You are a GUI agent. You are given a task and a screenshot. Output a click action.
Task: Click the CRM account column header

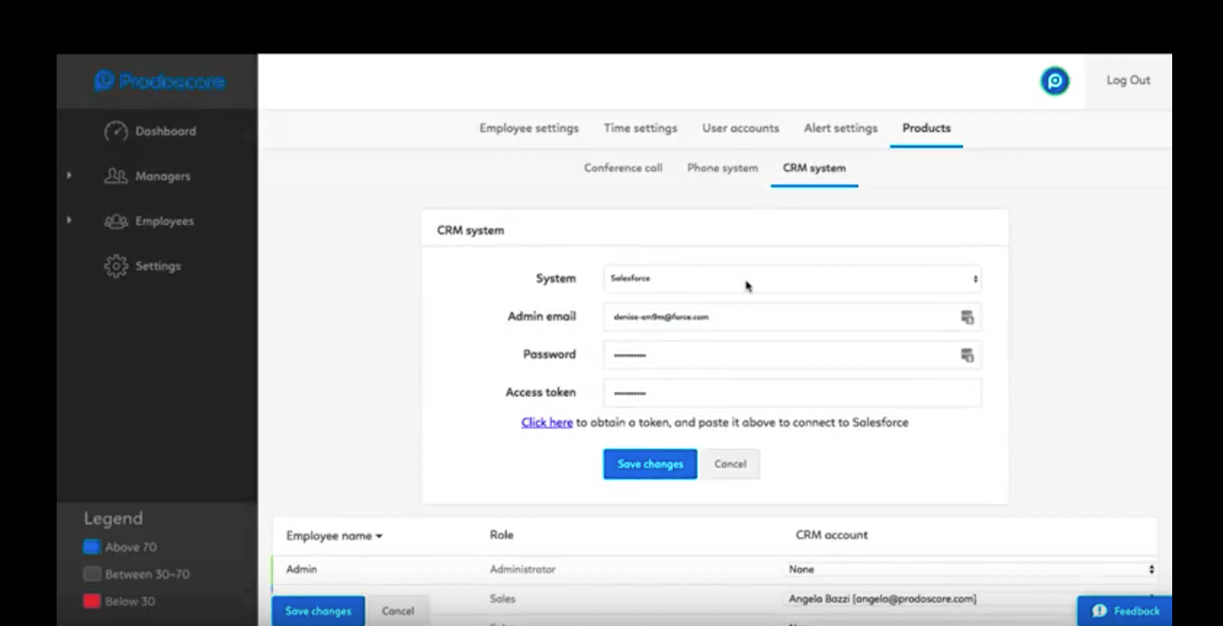pos(832,535)
